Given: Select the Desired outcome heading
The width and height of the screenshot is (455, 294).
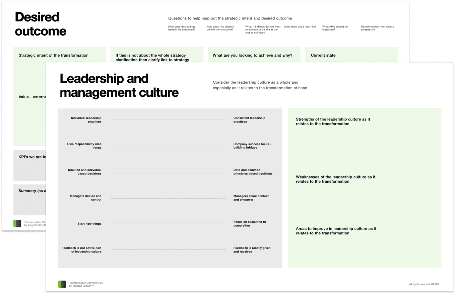Looking at the screenshot, I should point(41,24).
